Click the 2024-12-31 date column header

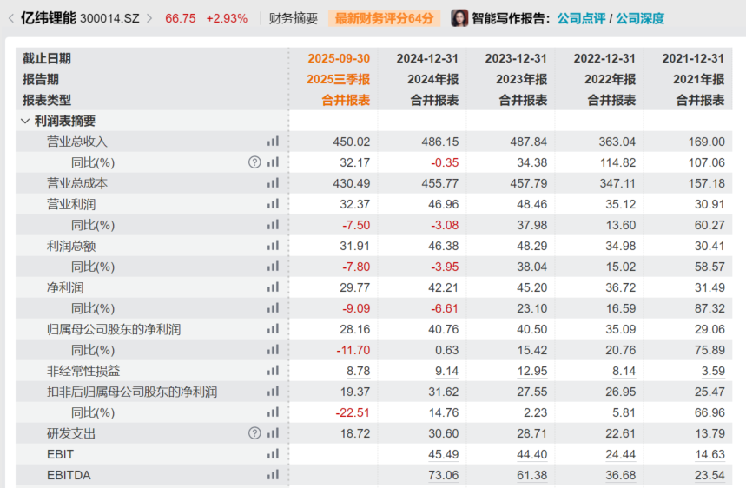[x=427, y=58]
